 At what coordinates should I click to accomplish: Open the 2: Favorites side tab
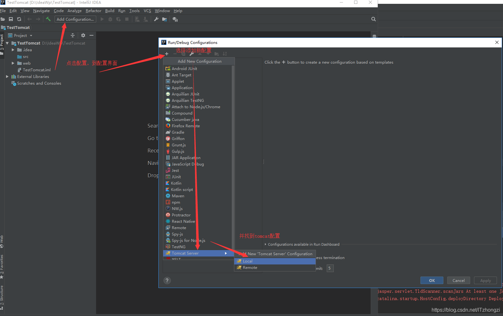point(2,267)
